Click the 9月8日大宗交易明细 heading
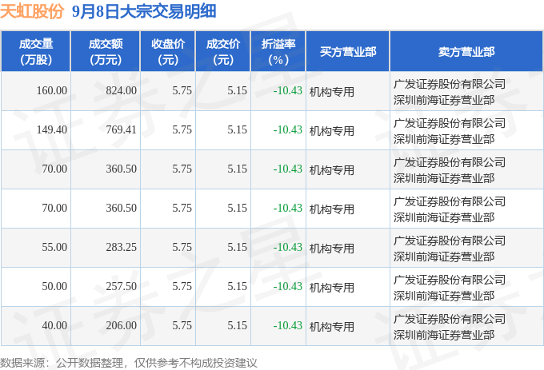Image resolution: width=544 pixels, height=370 pixels. [144, 11]
